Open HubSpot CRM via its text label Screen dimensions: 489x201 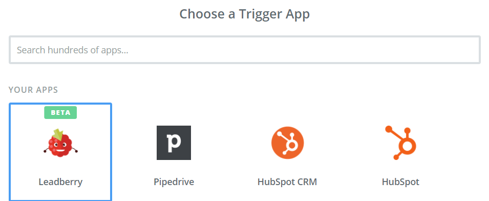tap(287, 182)
